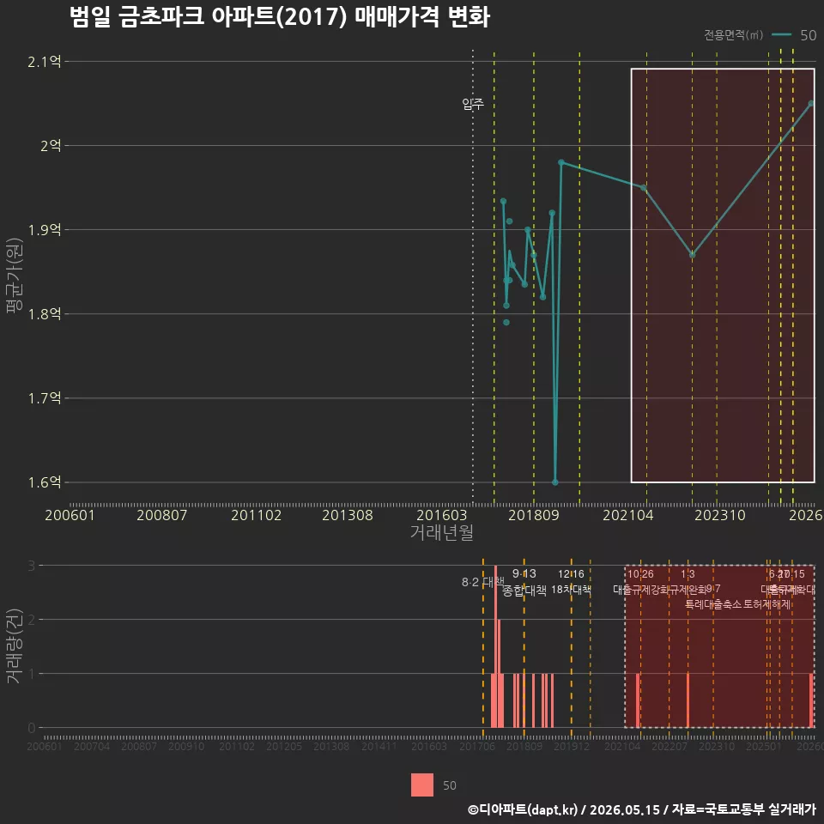Screen dimensions: 824x824
Task: Click the 201102 label on the price chart axis
Action: pos(257,515)
